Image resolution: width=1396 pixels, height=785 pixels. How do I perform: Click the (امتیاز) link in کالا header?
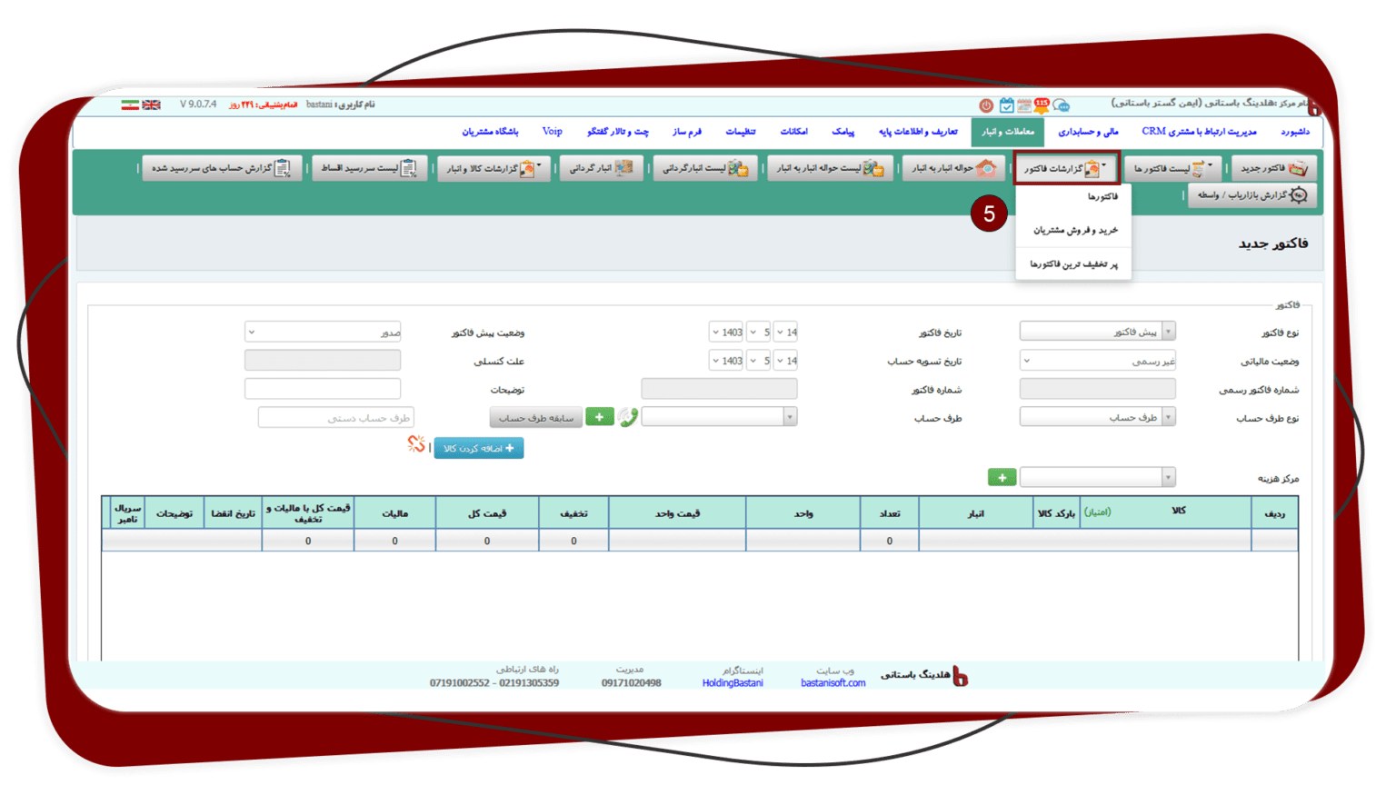1097,512
